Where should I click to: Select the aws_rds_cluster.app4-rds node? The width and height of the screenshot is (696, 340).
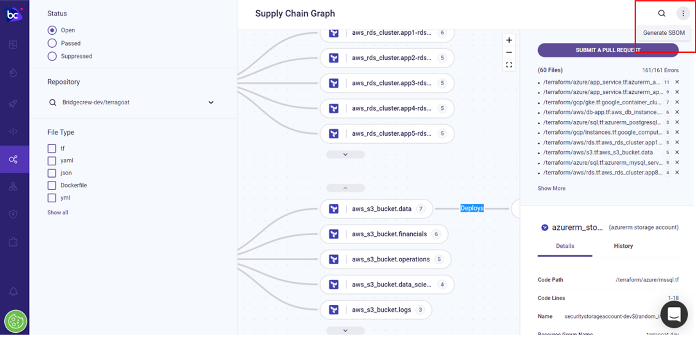click(387, 108)
